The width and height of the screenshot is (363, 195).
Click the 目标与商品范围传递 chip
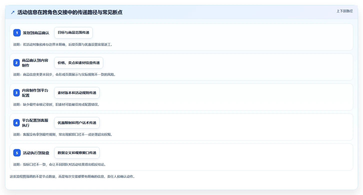click(73, 33)
